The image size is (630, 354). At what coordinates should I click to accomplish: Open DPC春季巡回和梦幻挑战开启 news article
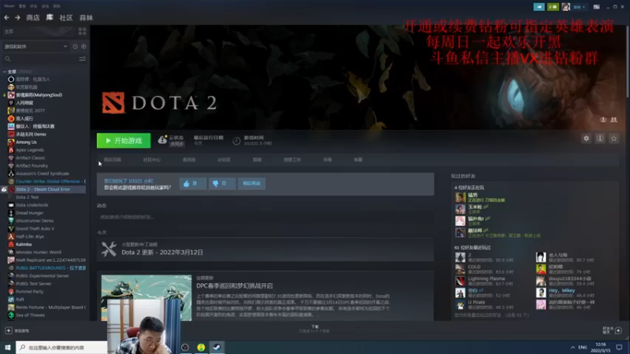[235, 286]
